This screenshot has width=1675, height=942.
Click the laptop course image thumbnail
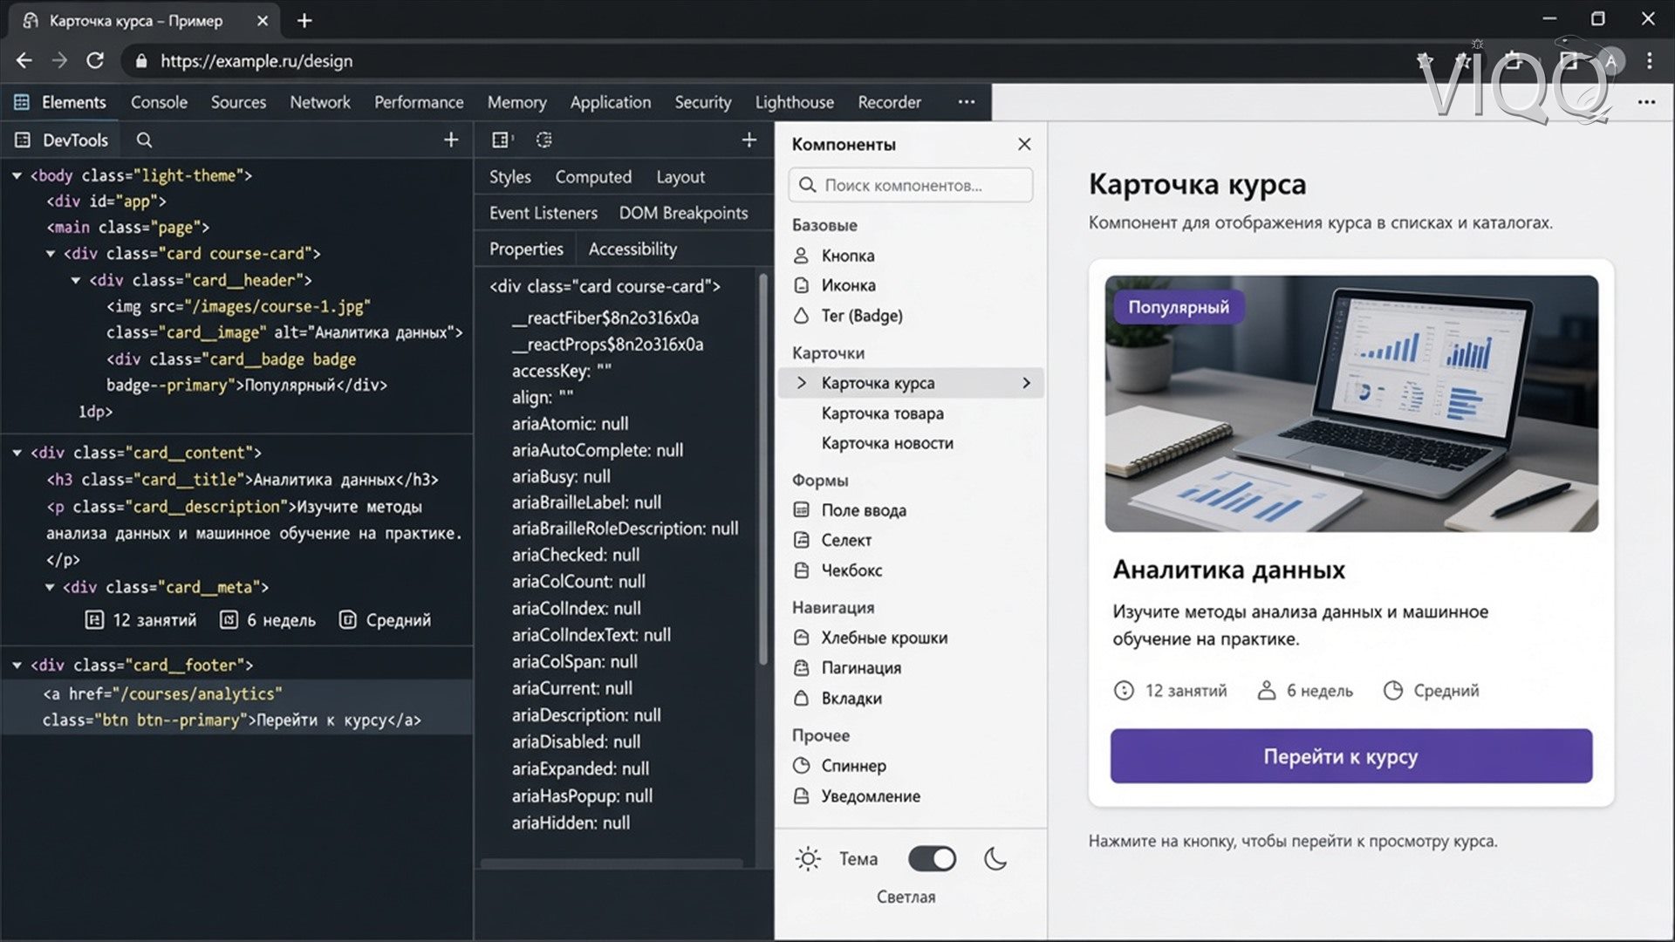[1350, 404]
